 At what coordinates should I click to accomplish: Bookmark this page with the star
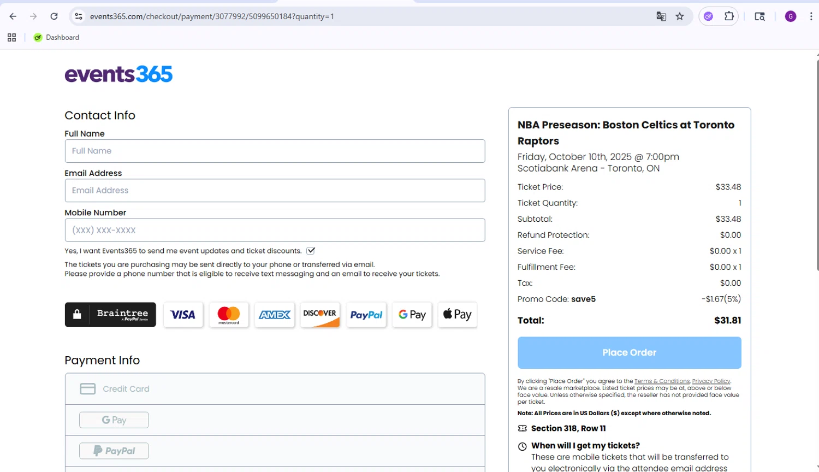[680, 16]
